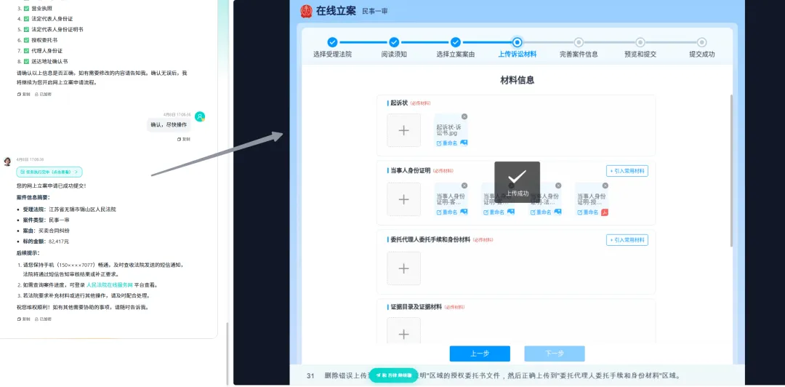This screenshot has width=785, height=387.
Task: Copy the message ending 请随时告诉我
Action: pos(23,319)
